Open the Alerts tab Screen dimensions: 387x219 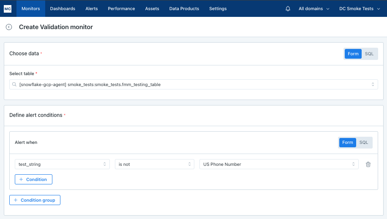coord(91,8)
